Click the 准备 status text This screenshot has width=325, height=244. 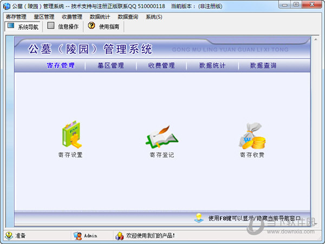point(21,236)
